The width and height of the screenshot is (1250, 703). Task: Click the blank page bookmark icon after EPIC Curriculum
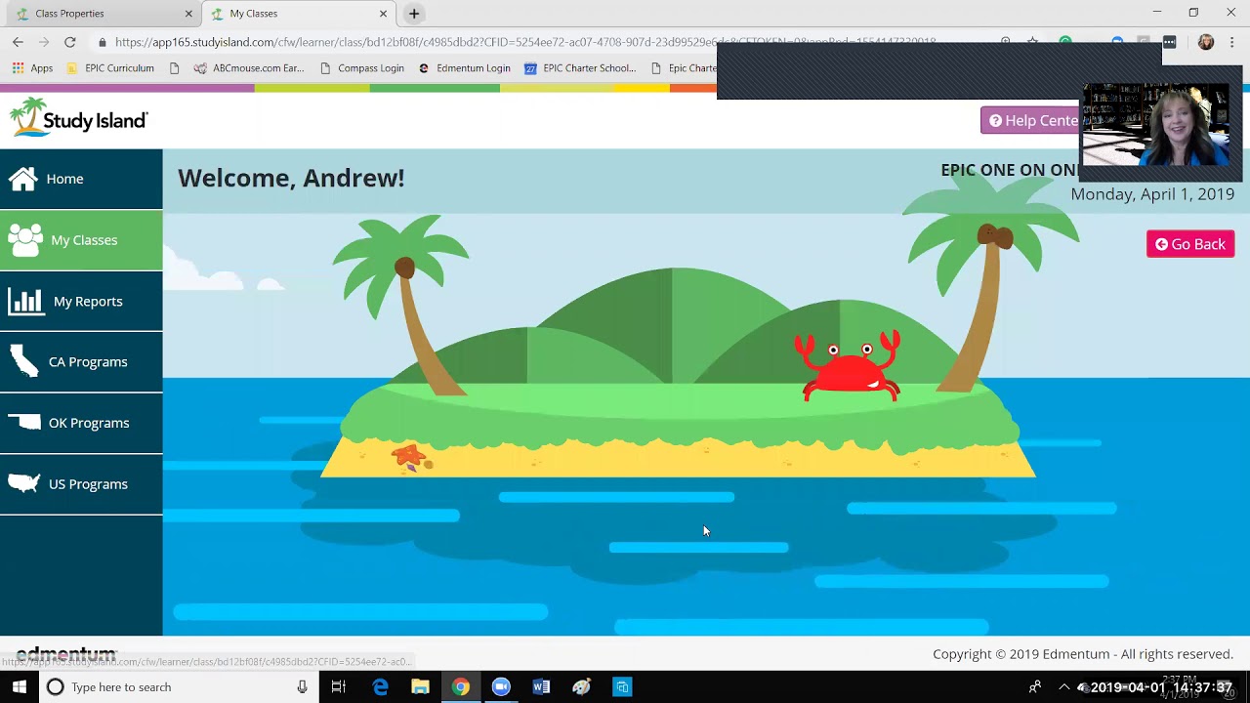pos(175,68)
